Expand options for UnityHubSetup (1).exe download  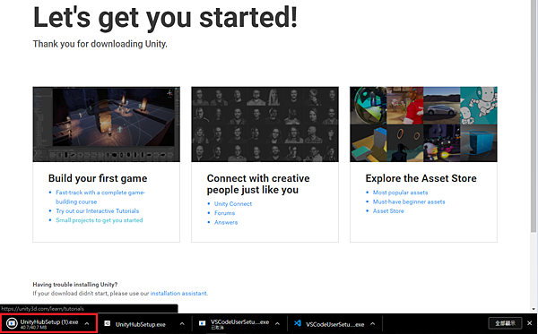(x=87, y=324)
